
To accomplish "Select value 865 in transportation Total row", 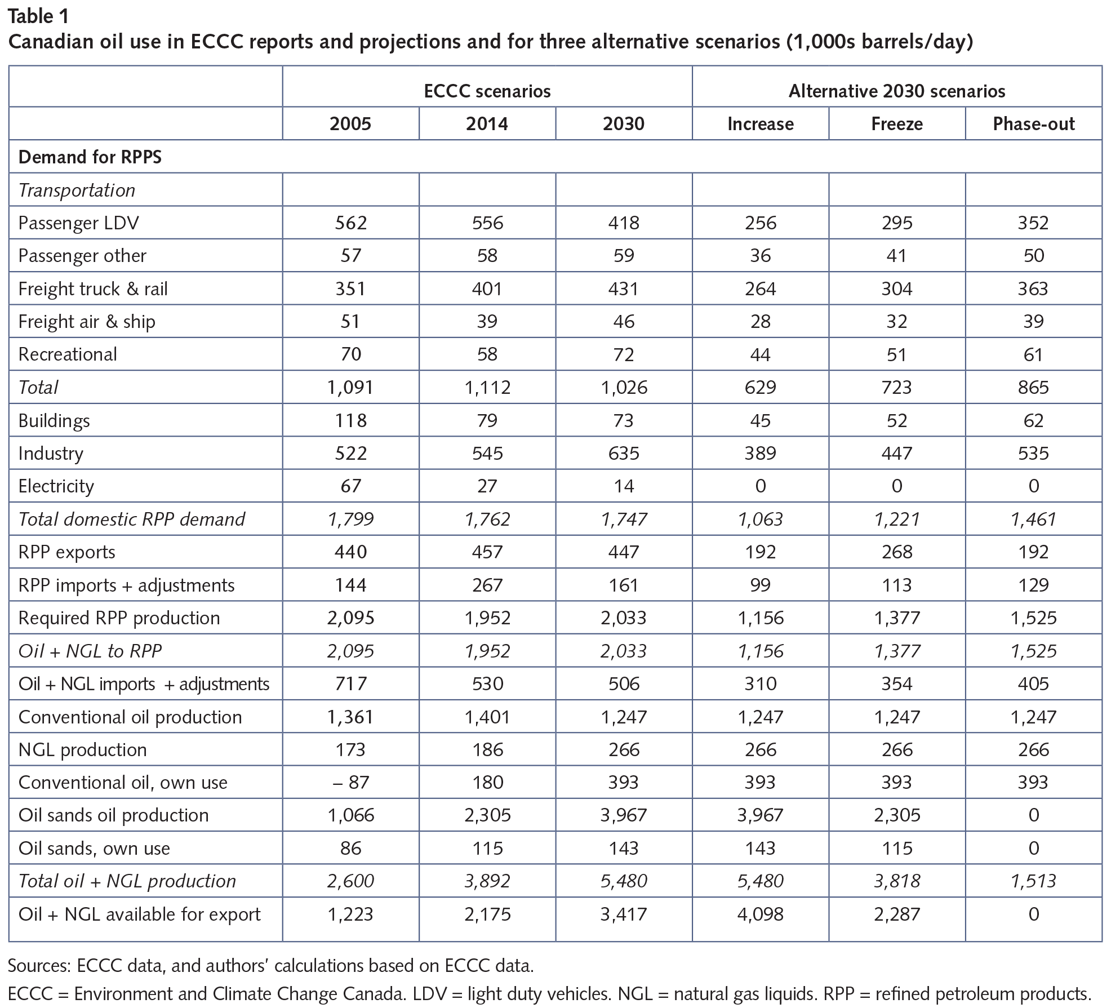I will (1034, 387).
